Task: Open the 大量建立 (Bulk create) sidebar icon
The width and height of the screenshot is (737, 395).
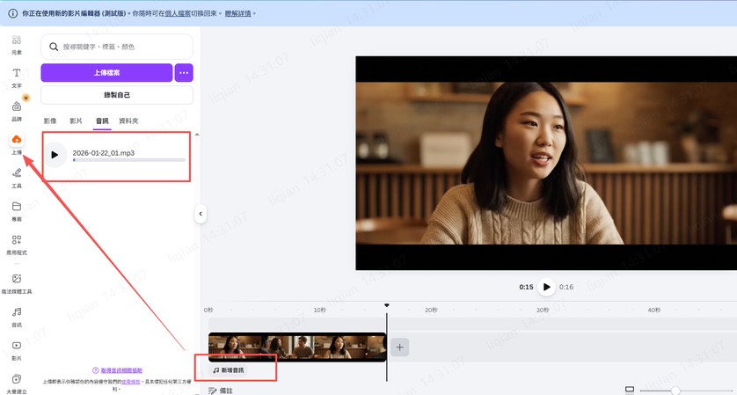Action: 17,379
